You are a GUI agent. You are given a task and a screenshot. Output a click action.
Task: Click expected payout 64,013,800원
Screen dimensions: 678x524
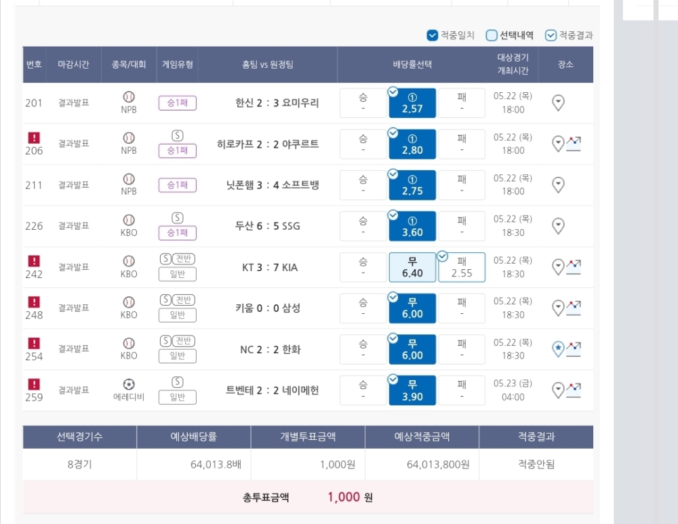tap(438, 464)
